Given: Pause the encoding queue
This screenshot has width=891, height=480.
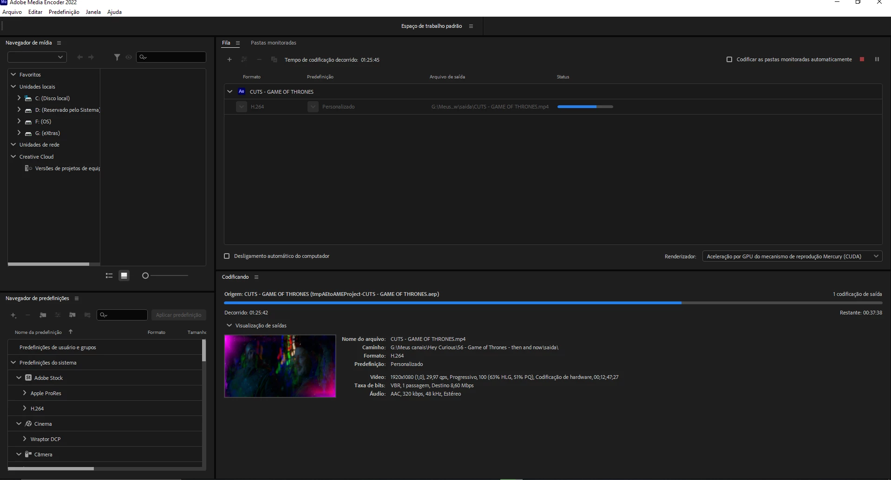Looking at the screenshot, I should pyautogui.click(x=877, y=59).
